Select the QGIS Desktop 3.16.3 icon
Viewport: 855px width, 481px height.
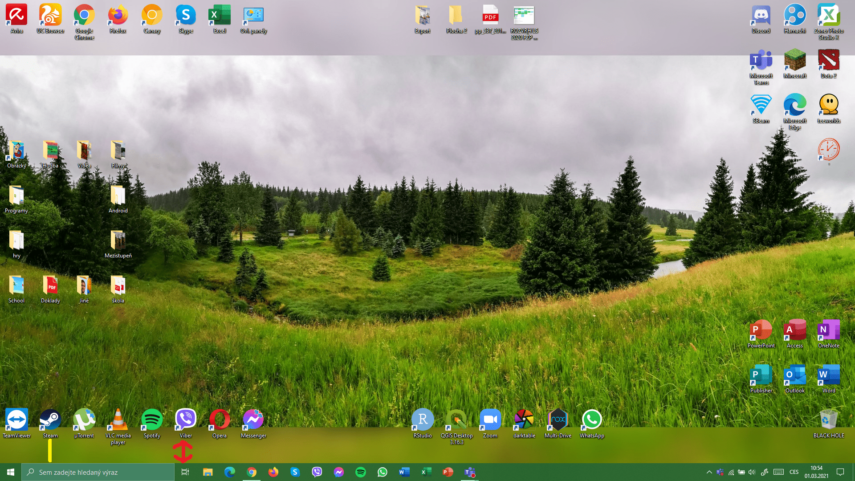click(x=456, y=420)
